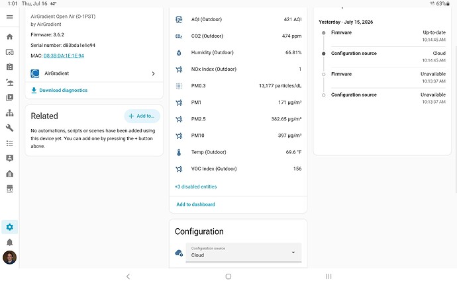This screenshot has width=457, height=285.
Task: Open the clipboard to-do lists icon
Action: point(10,67)
